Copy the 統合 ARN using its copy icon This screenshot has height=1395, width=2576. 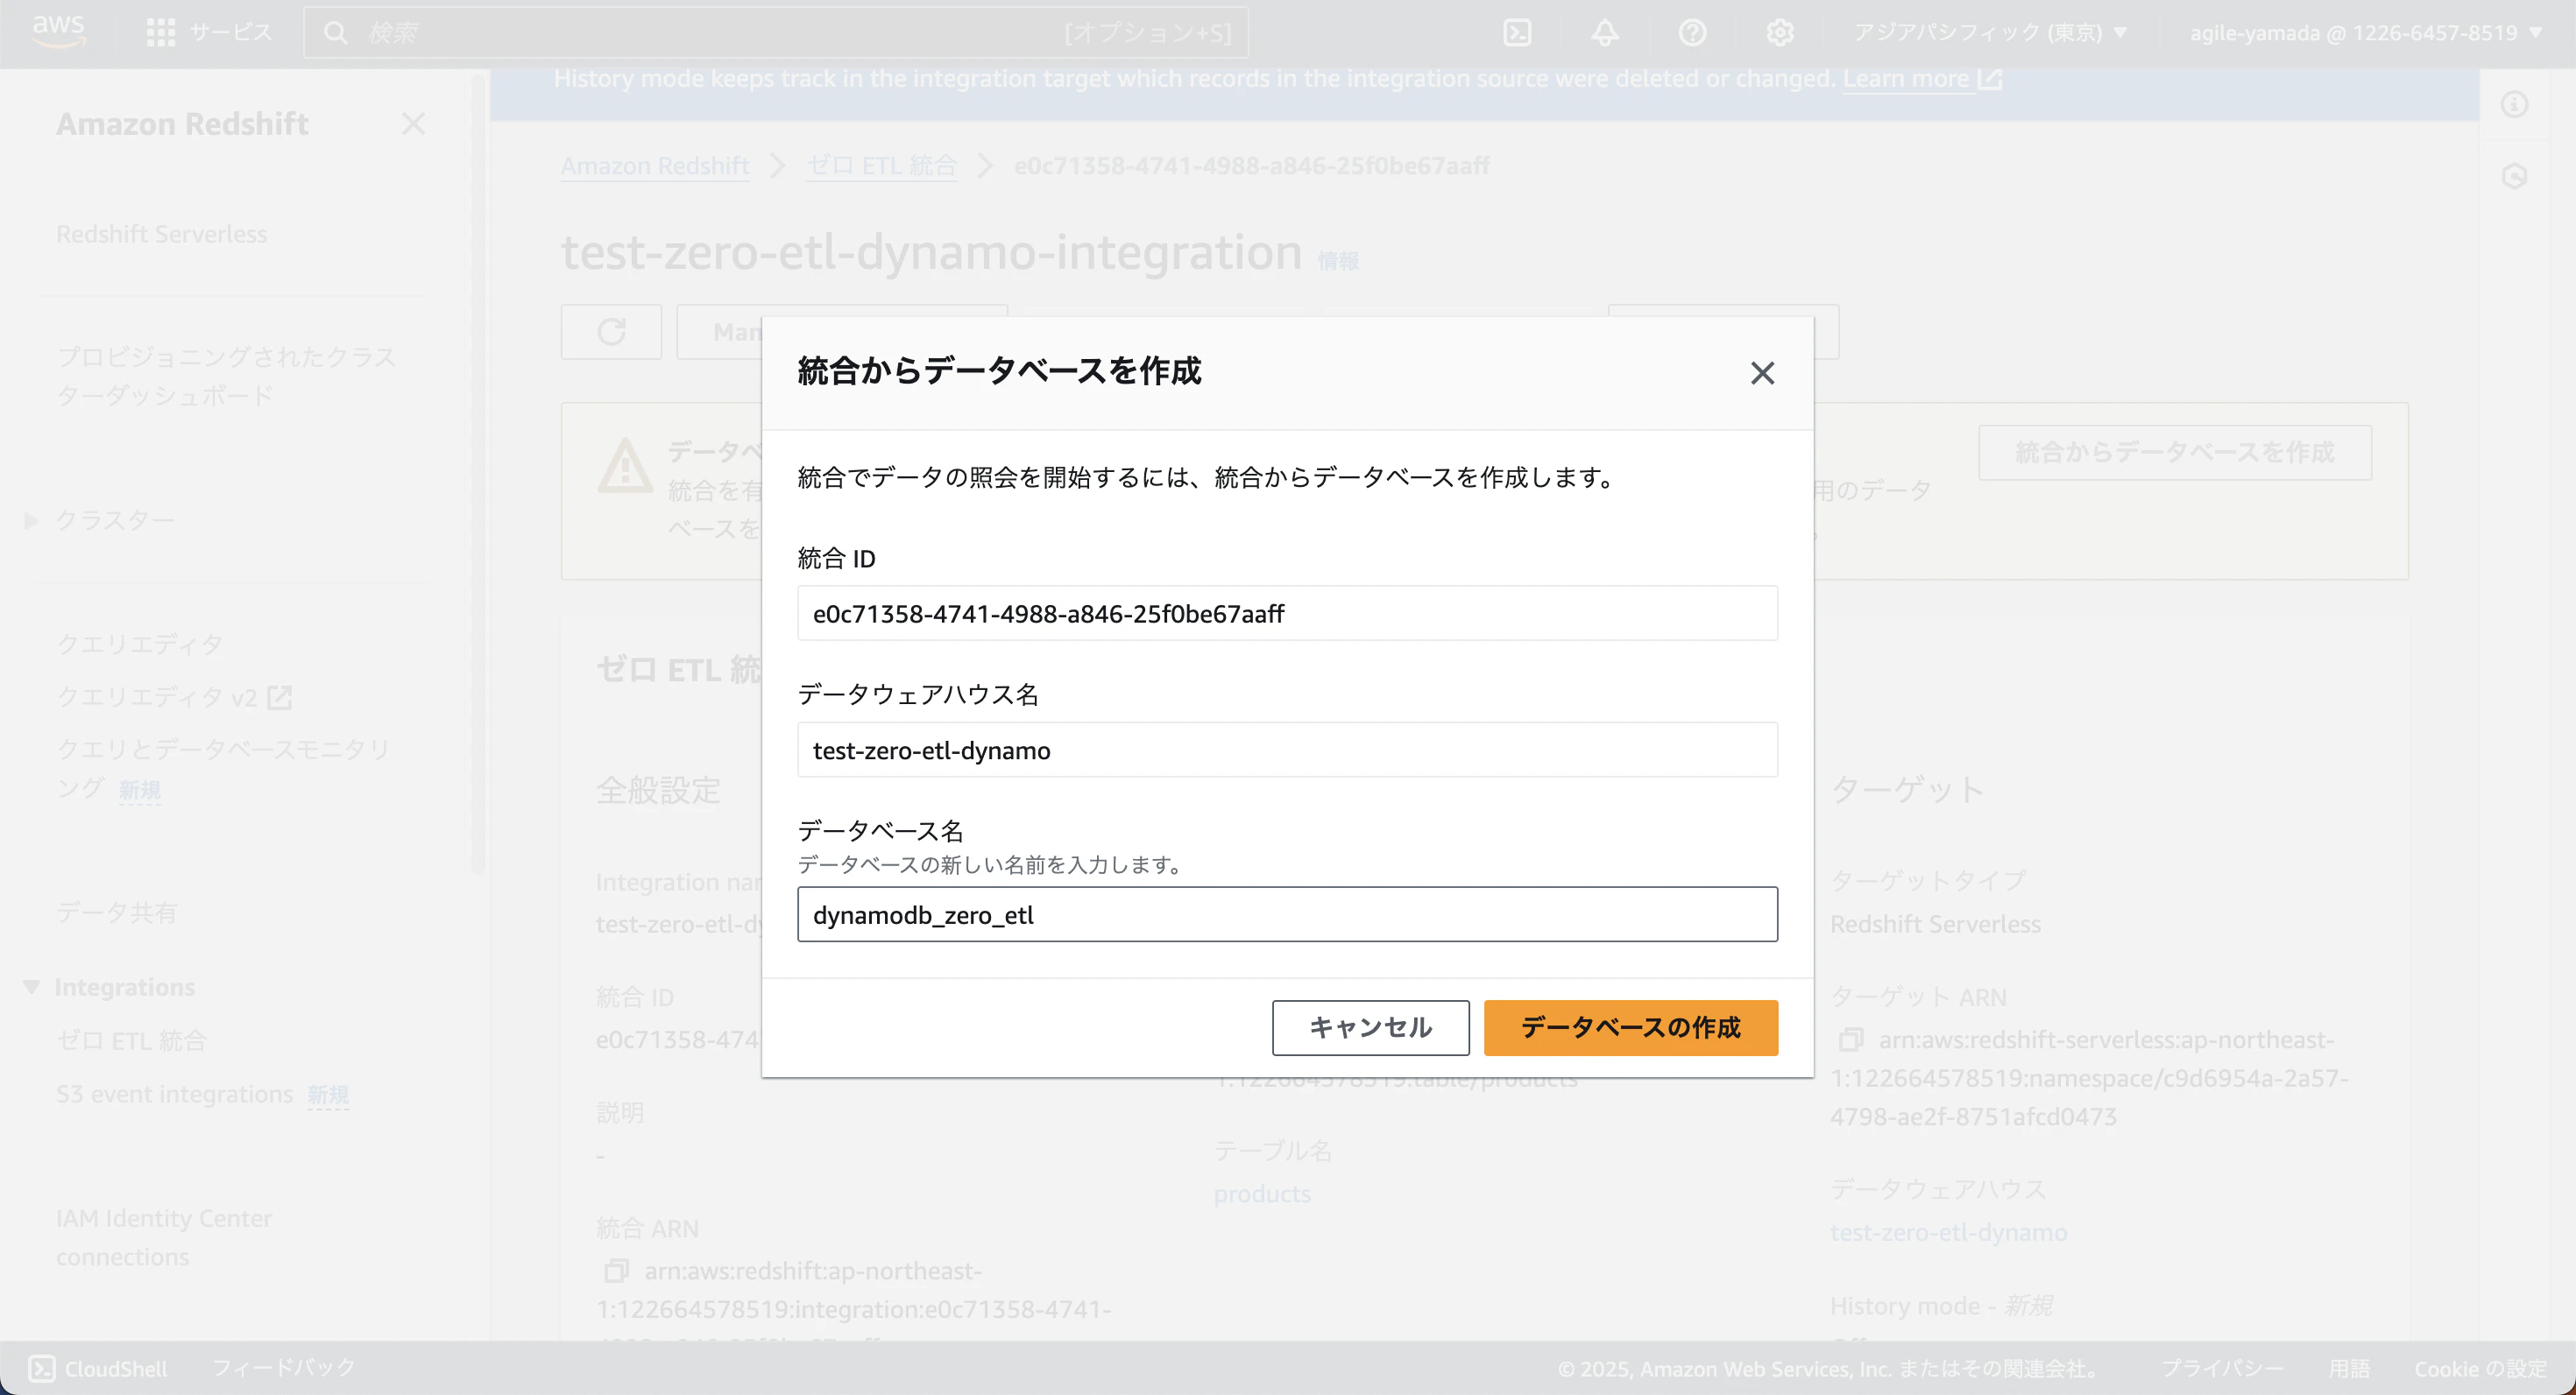(x=616, y=1272)
